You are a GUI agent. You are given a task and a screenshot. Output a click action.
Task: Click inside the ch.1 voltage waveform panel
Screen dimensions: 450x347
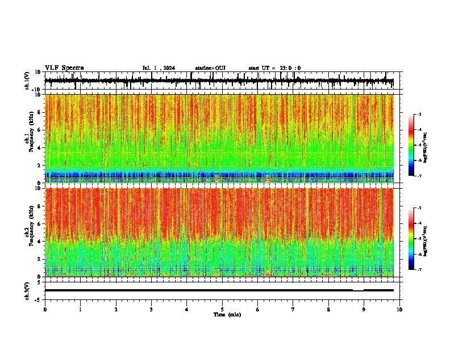pos(222,81)
